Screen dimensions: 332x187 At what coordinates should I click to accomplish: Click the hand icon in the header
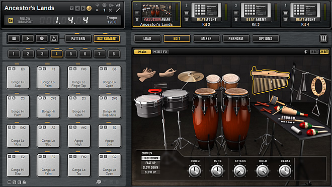(x=97, y=5)
